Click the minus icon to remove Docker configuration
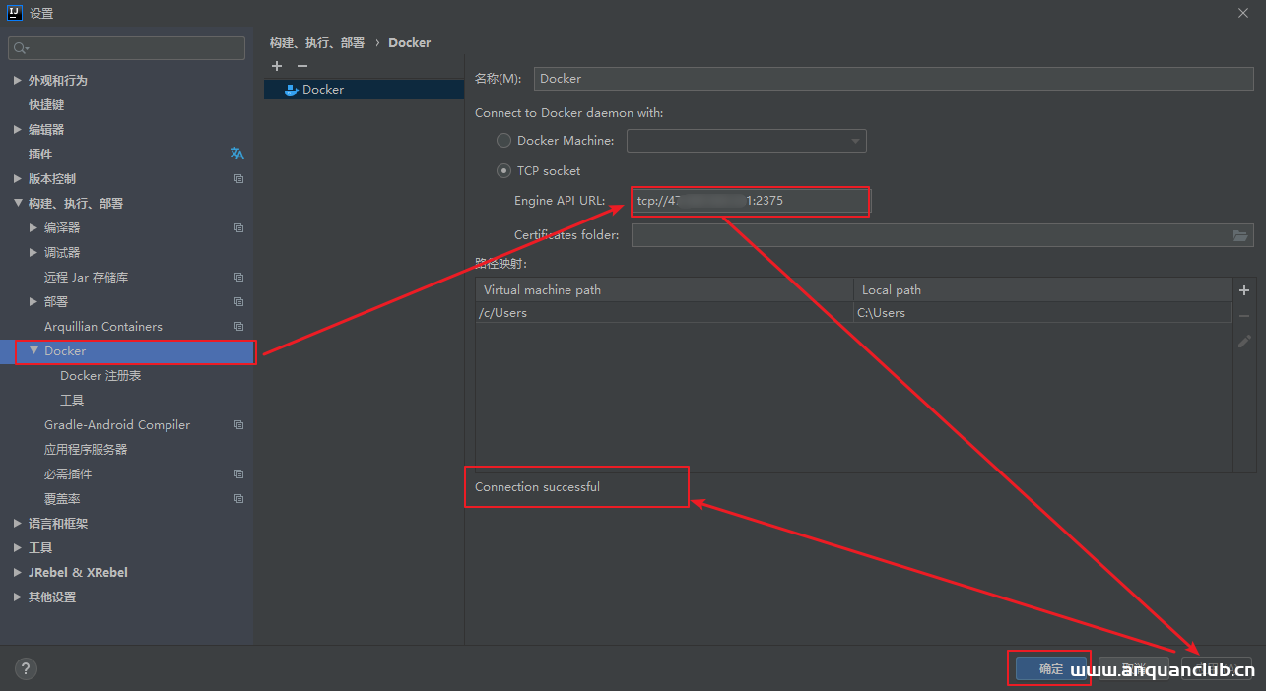This screenshot has height=691, width=1266. point(302,66)
